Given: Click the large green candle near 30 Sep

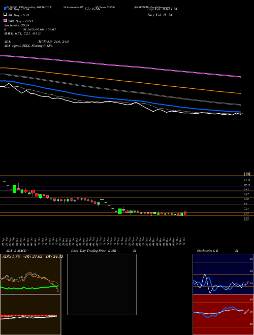Looking at the screenshot, I should click(x=14, y=189).
